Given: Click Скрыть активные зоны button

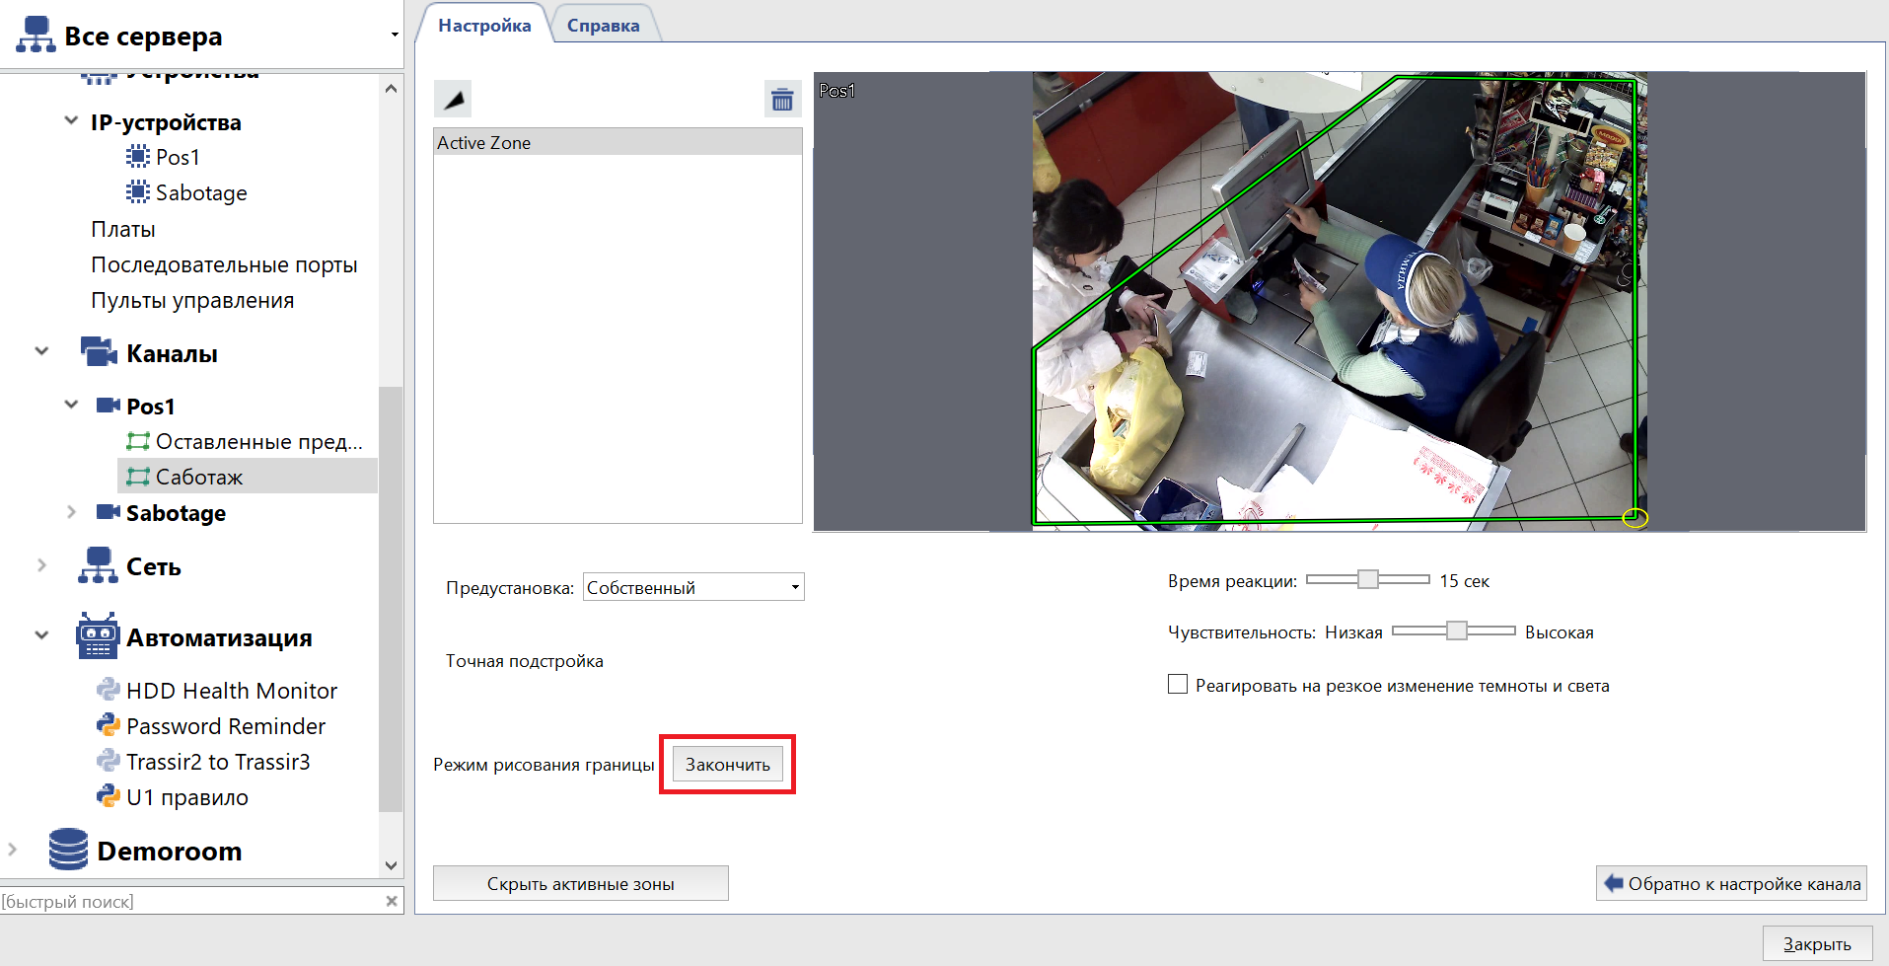Looking at the screenshot, I should (x=581, y=883).
